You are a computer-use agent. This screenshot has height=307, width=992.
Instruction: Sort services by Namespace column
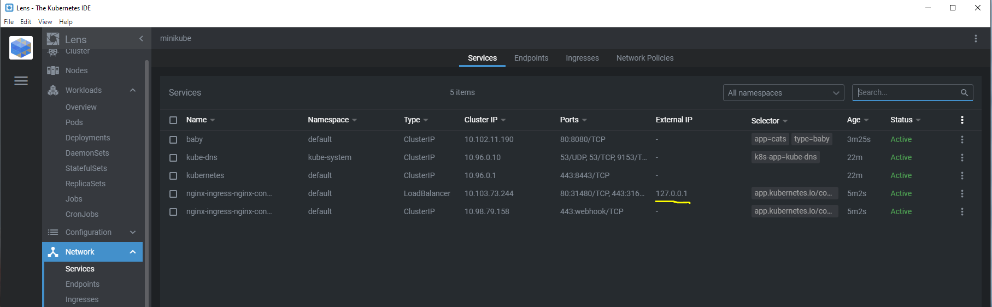click(332, 120)
